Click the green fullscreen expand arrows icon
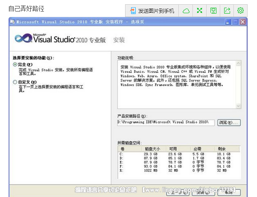The image size is (257, 197). pyautogui.click(x=199, y=11)
